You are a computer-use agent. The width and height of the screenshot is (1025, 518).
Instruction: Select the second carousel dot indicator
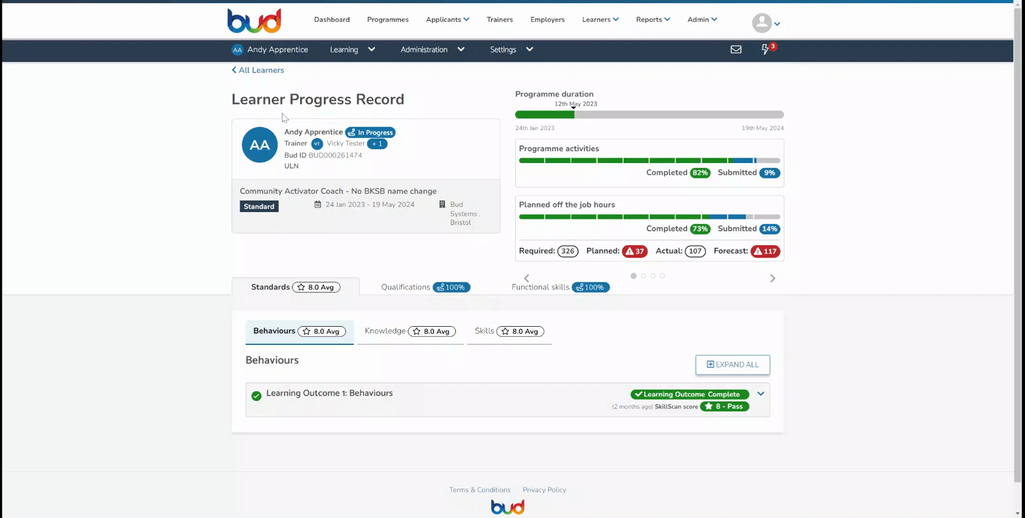[x=643, y=276]
